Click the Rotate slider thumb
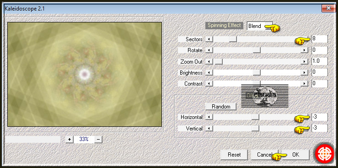Image resolution: width=338 pixels, height=168 pixels. pos(257,50)
